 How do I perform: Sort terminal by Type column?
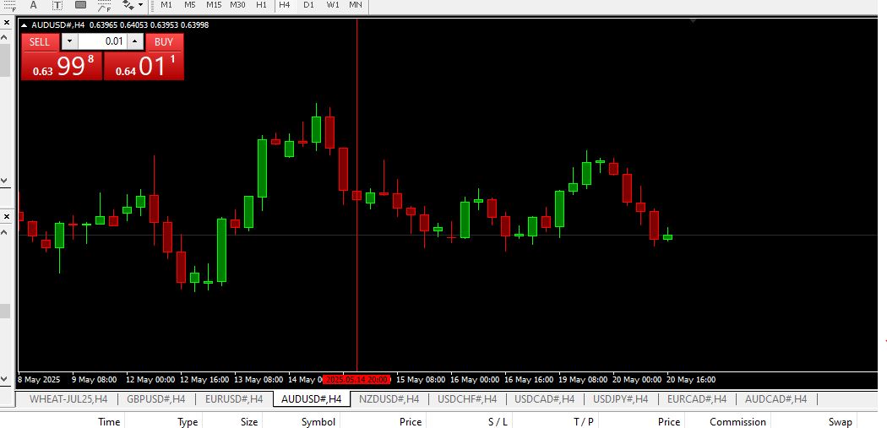coord(188,422)
